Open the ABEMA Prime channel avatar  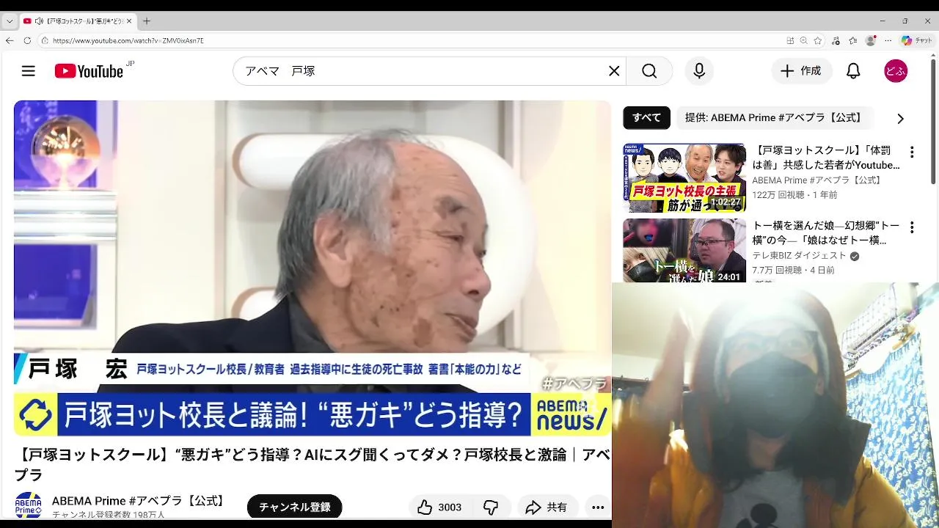29,506
